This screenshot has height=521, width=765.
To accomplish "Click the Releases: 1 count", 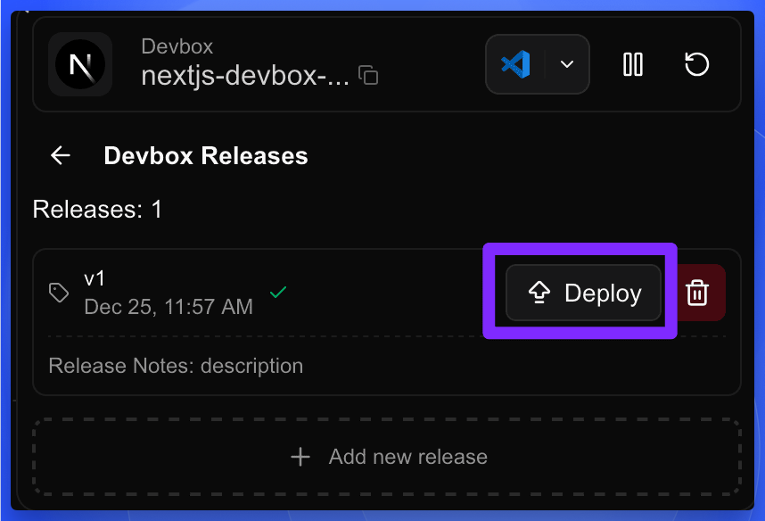I will 97,210.
